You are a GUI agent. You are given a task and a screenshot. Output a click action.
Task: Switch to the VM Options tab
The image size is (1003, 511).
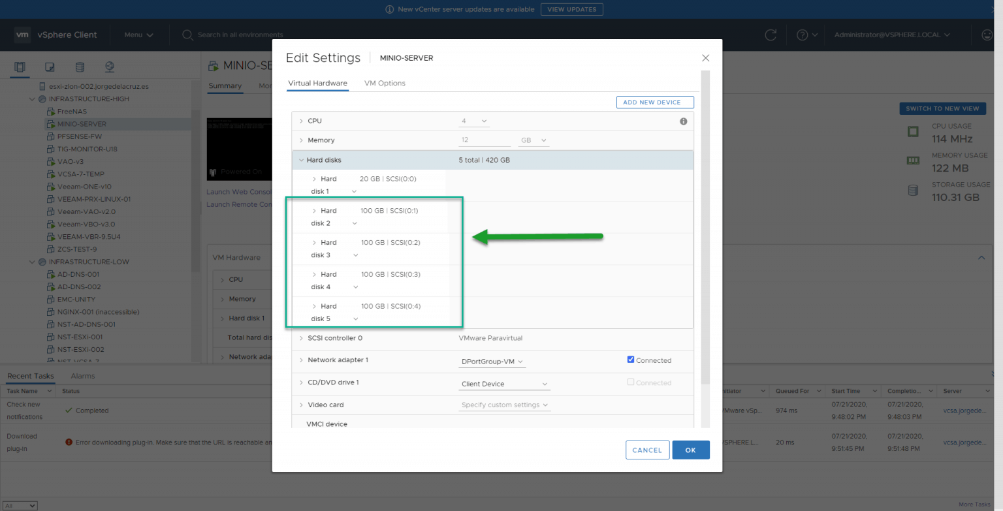385,83
